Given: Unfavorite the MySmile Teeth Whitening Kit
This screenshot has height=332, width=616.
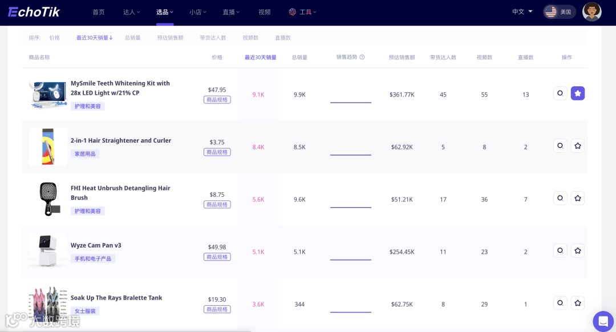Looking at the screenshot, I should coord(577,94).
